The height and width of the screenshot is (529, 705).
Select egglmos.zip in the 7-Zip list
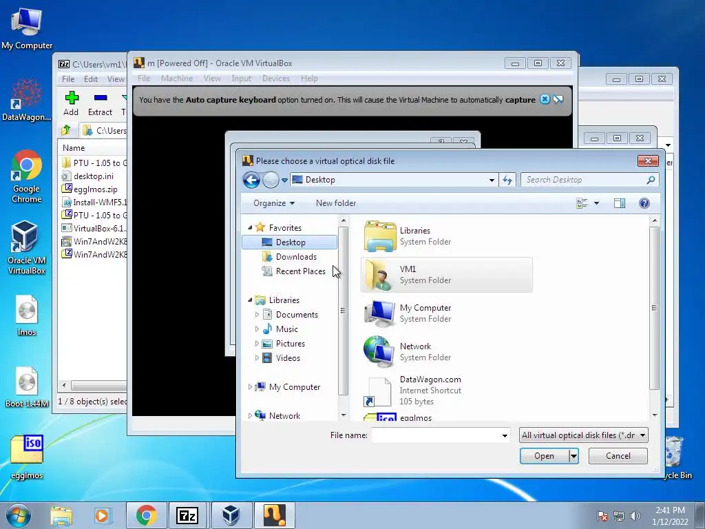click(95, 189)
